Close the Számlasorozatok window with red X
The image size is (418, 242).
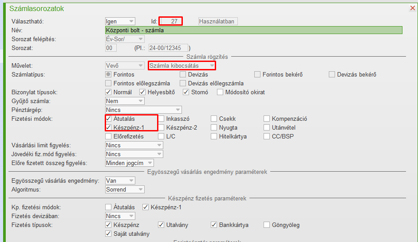[x=412, y=8]
